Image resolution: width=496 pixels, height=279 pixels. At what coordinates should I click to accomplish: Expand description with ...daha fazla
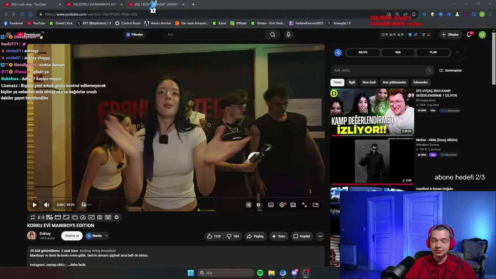tap(77, 265)
